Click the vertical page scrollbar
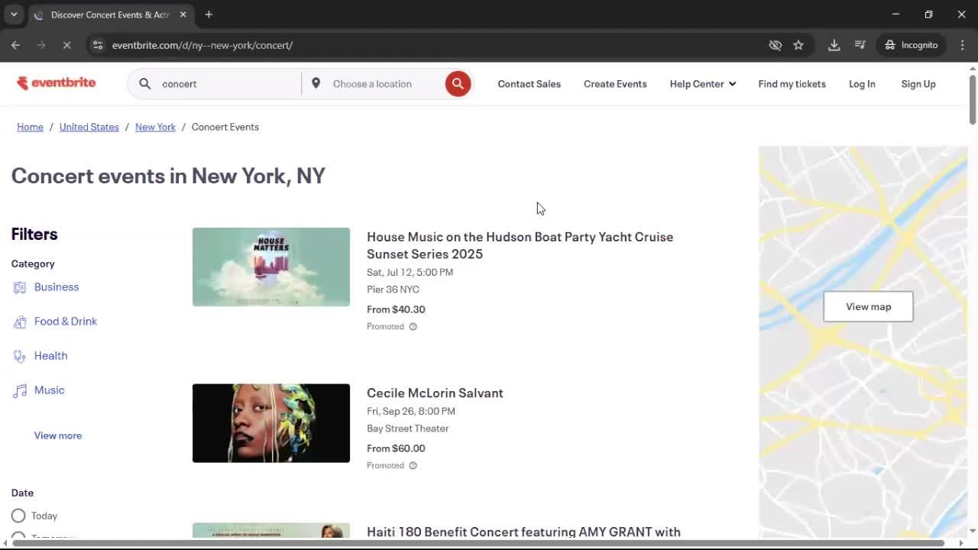The width and height of the screenshot is (978, 550). 973,99
